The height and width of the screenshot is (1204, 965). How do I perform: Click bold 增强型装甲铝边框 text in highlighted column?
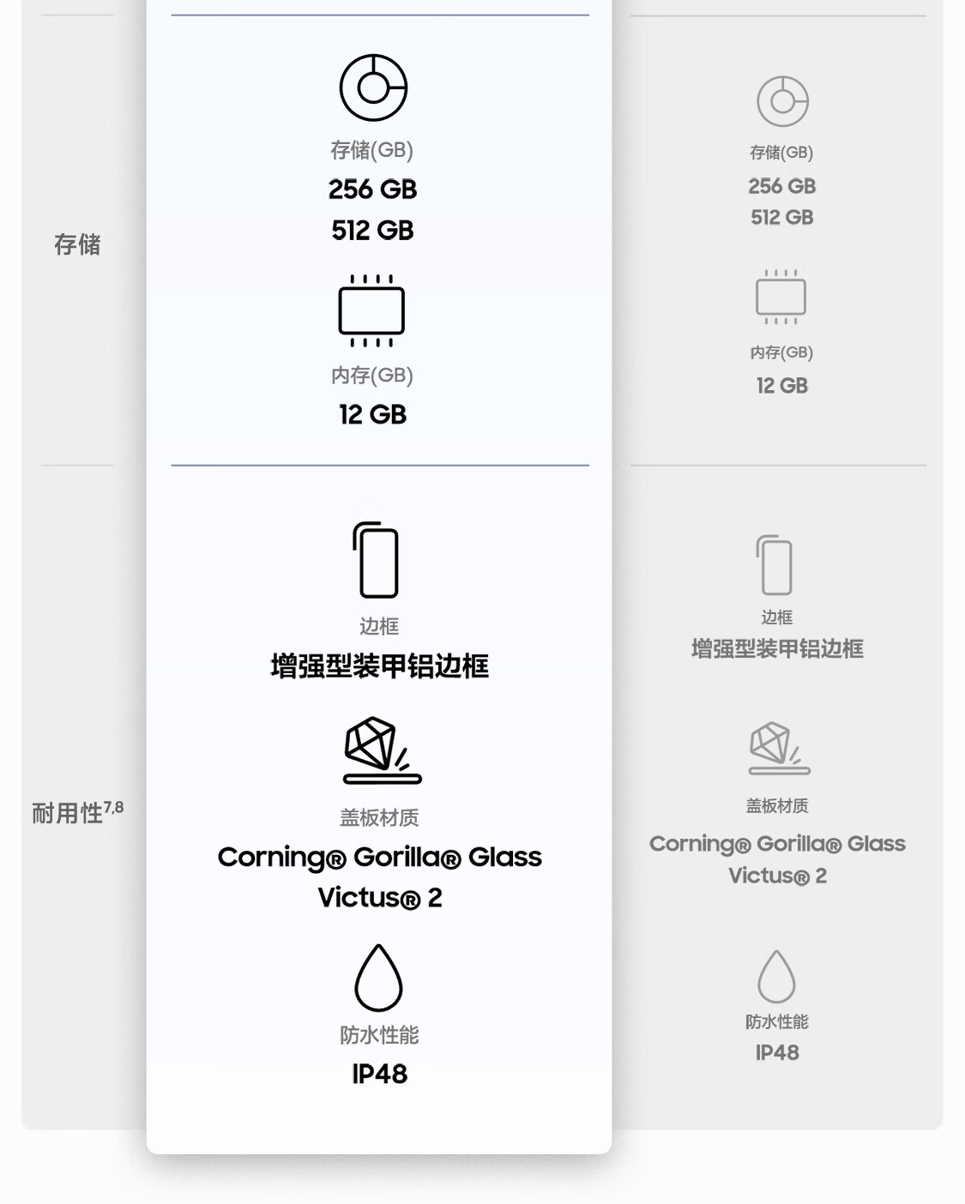pos(379,666)
